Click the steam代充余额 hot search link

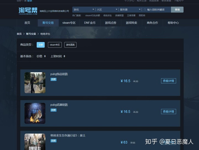point(93,16)
